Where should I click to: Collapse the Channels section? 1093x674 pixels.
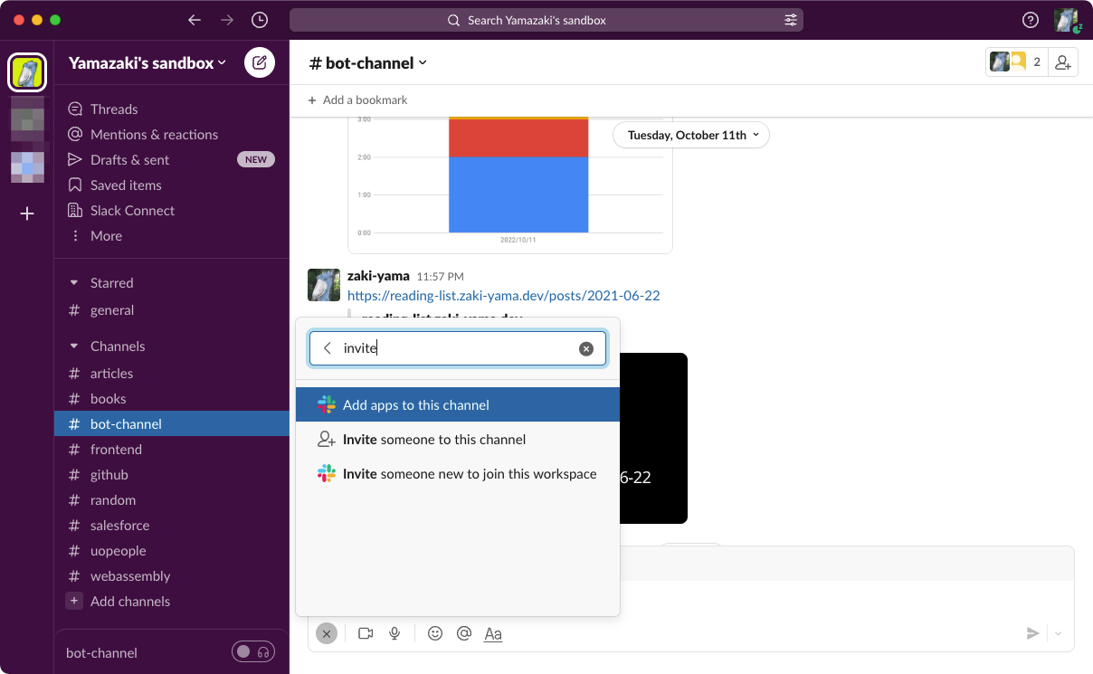point(74,346)
